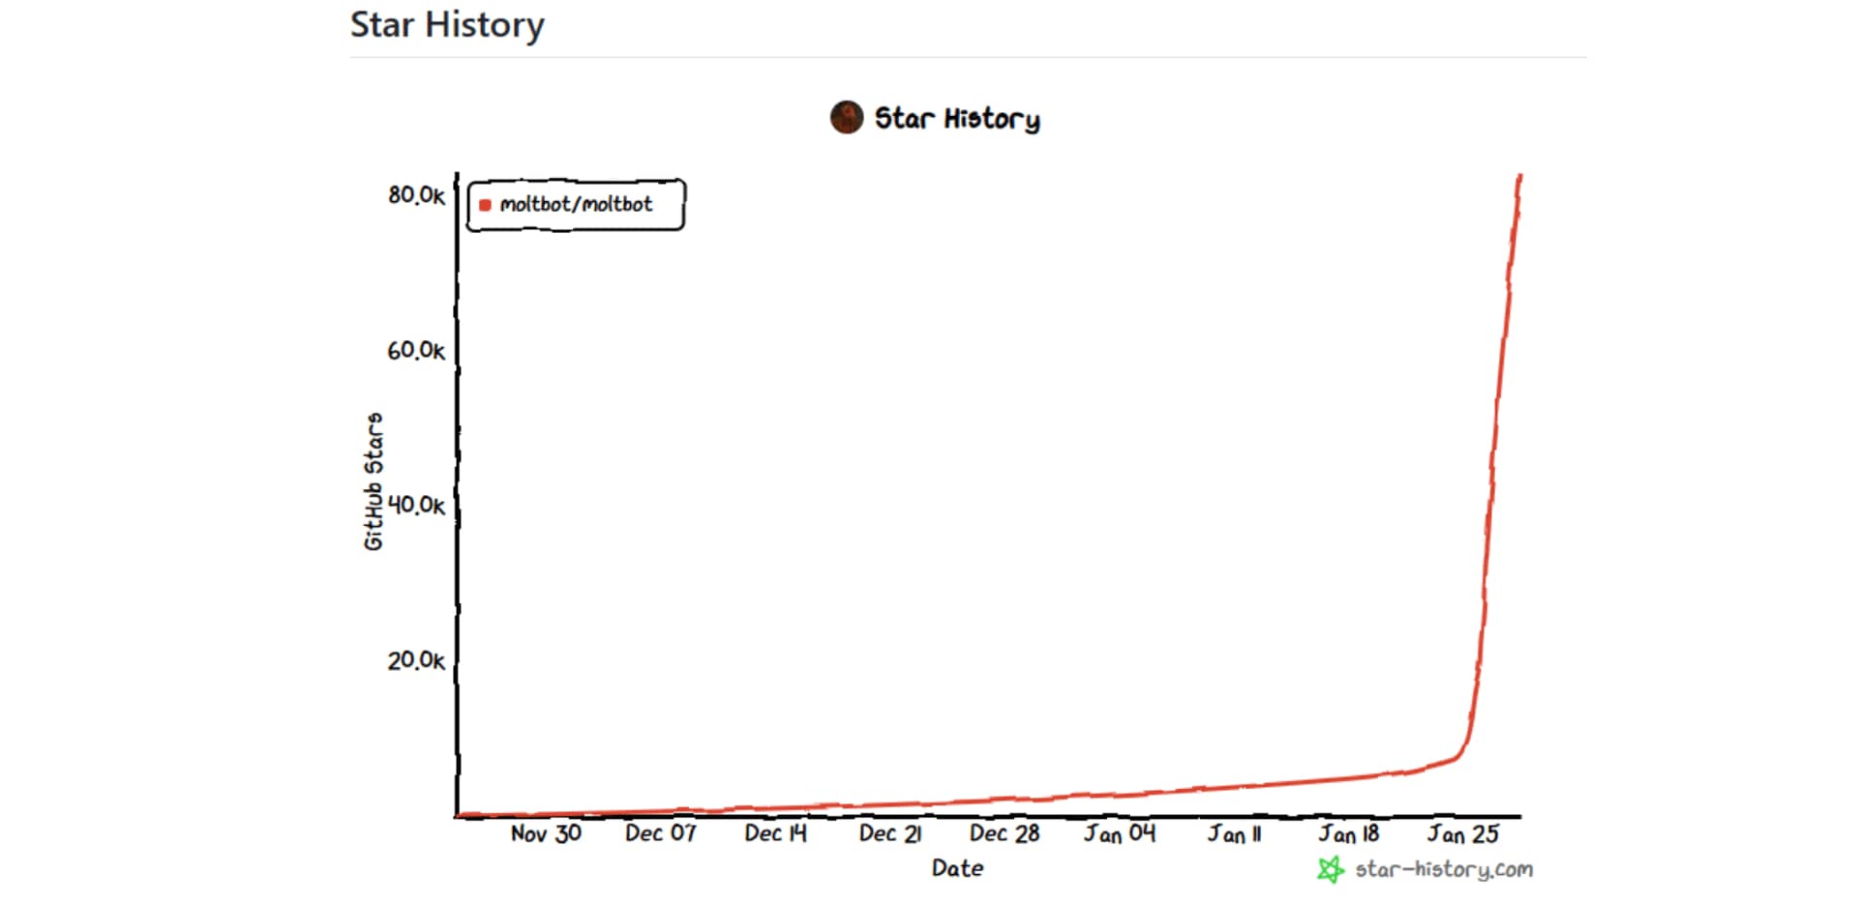
Task: Click the Nov 30 date tick label
Action: pyautogui.click(x=546, y=833)
